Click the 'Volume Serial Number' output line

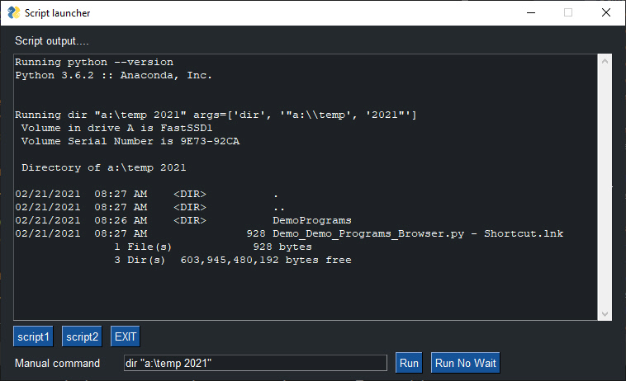130,141
